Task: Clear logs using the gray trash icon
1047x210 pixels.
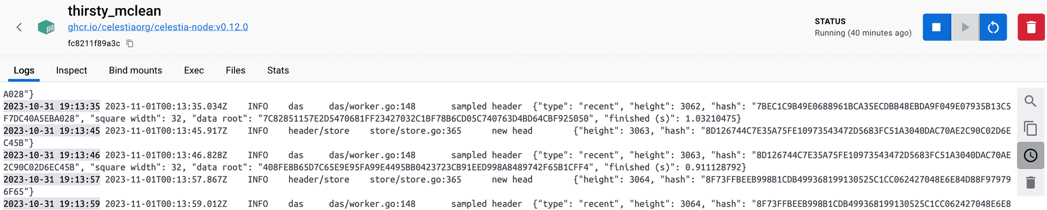Action: [x=1030, y=183]
